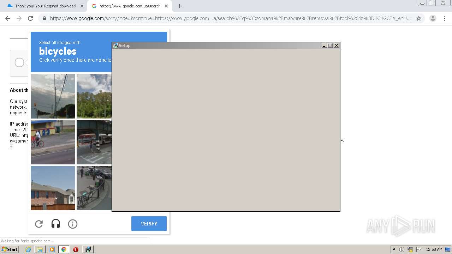Get an audio captcha challenge
This screenshot has height=254, width=452.
click(x=56, y=224)
